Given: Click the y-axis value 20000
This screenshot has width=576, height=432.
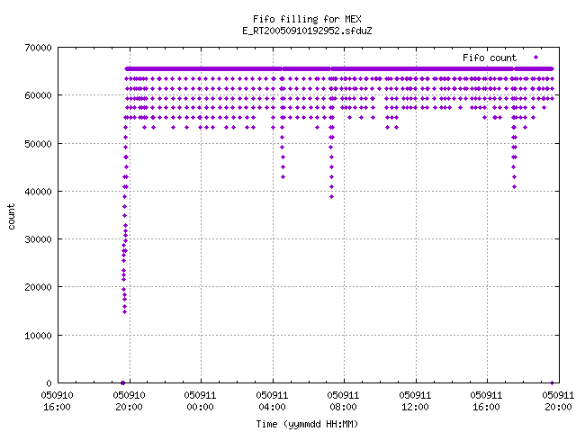Looking at the screenshot, I should [x=38, y=287].
